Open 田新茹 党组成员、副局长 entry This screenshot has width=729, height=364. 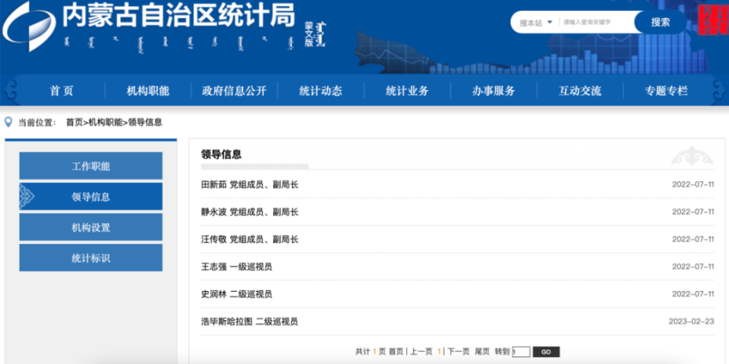[x=250, y=185]
